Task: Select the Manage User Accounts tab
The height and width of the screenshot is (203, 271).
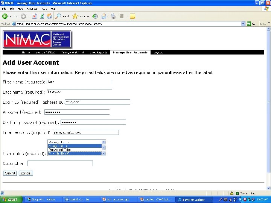Action: point(130,52)
